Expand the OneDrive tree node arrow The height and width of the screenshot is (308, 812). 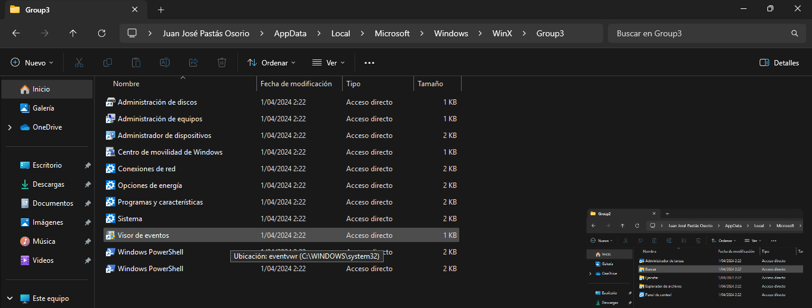(x=10, y=127)
